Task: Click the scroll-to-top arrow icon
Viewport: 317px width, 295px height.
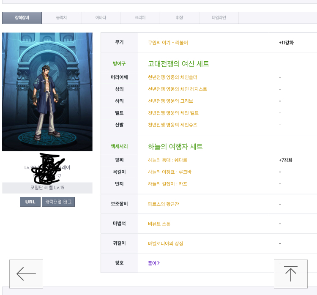Action: coord(291,274)
